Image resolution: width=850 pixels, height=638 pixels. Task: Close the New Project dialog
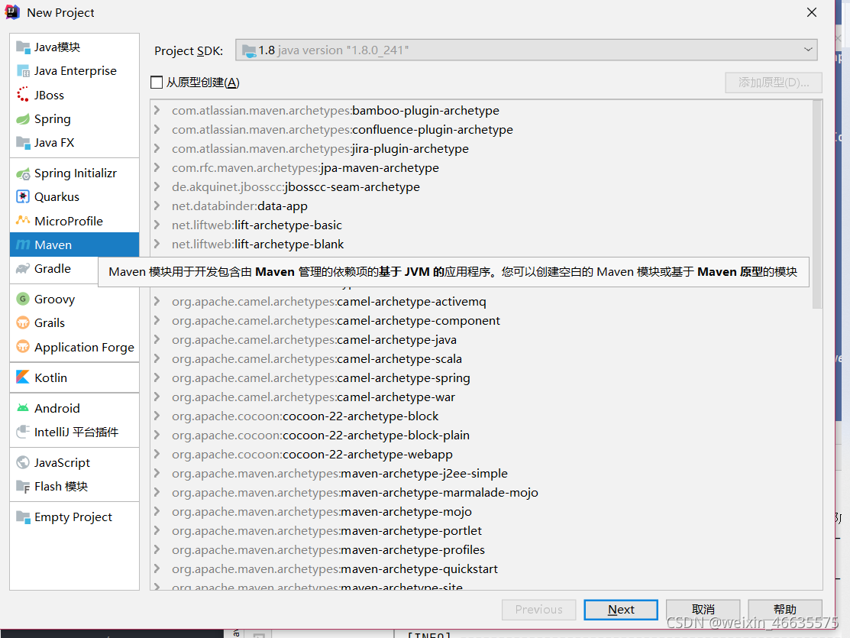coord(812,12)
